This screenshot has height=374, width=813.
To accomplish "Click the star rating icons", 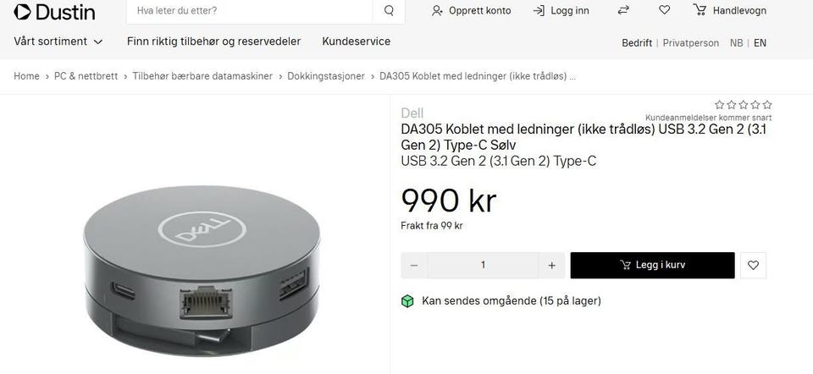I will click(x=743, y=105).
